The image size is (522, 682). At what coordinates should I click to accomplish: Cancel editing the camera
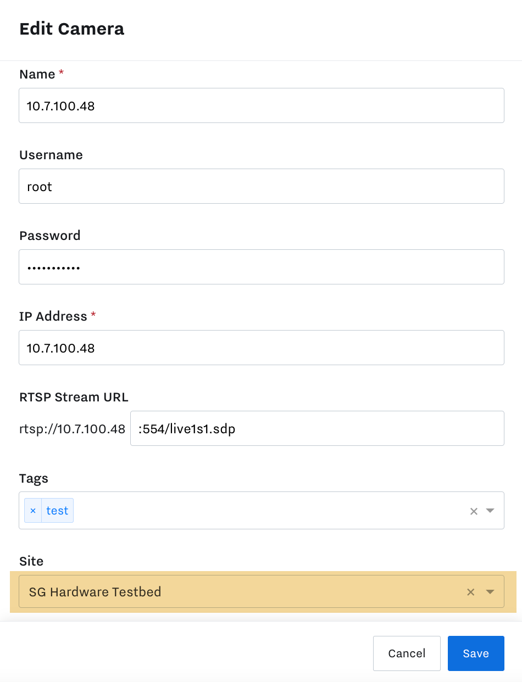[407, 653]
